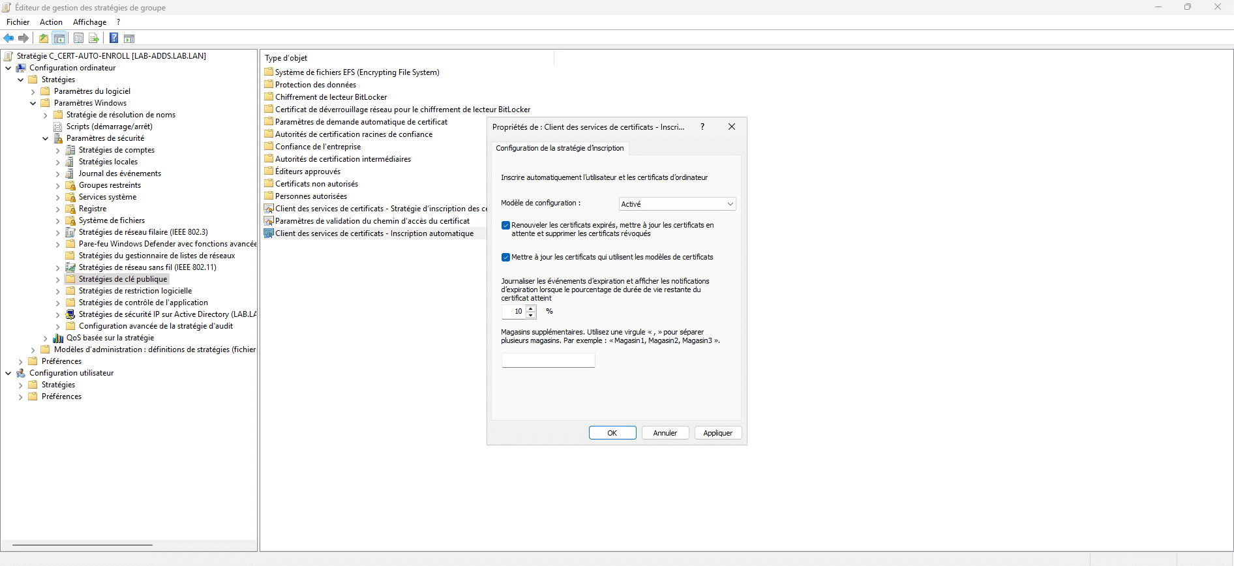
Task: Open the 'Modèle de configuration' dropdown
Action: click(x=677, y=204)
